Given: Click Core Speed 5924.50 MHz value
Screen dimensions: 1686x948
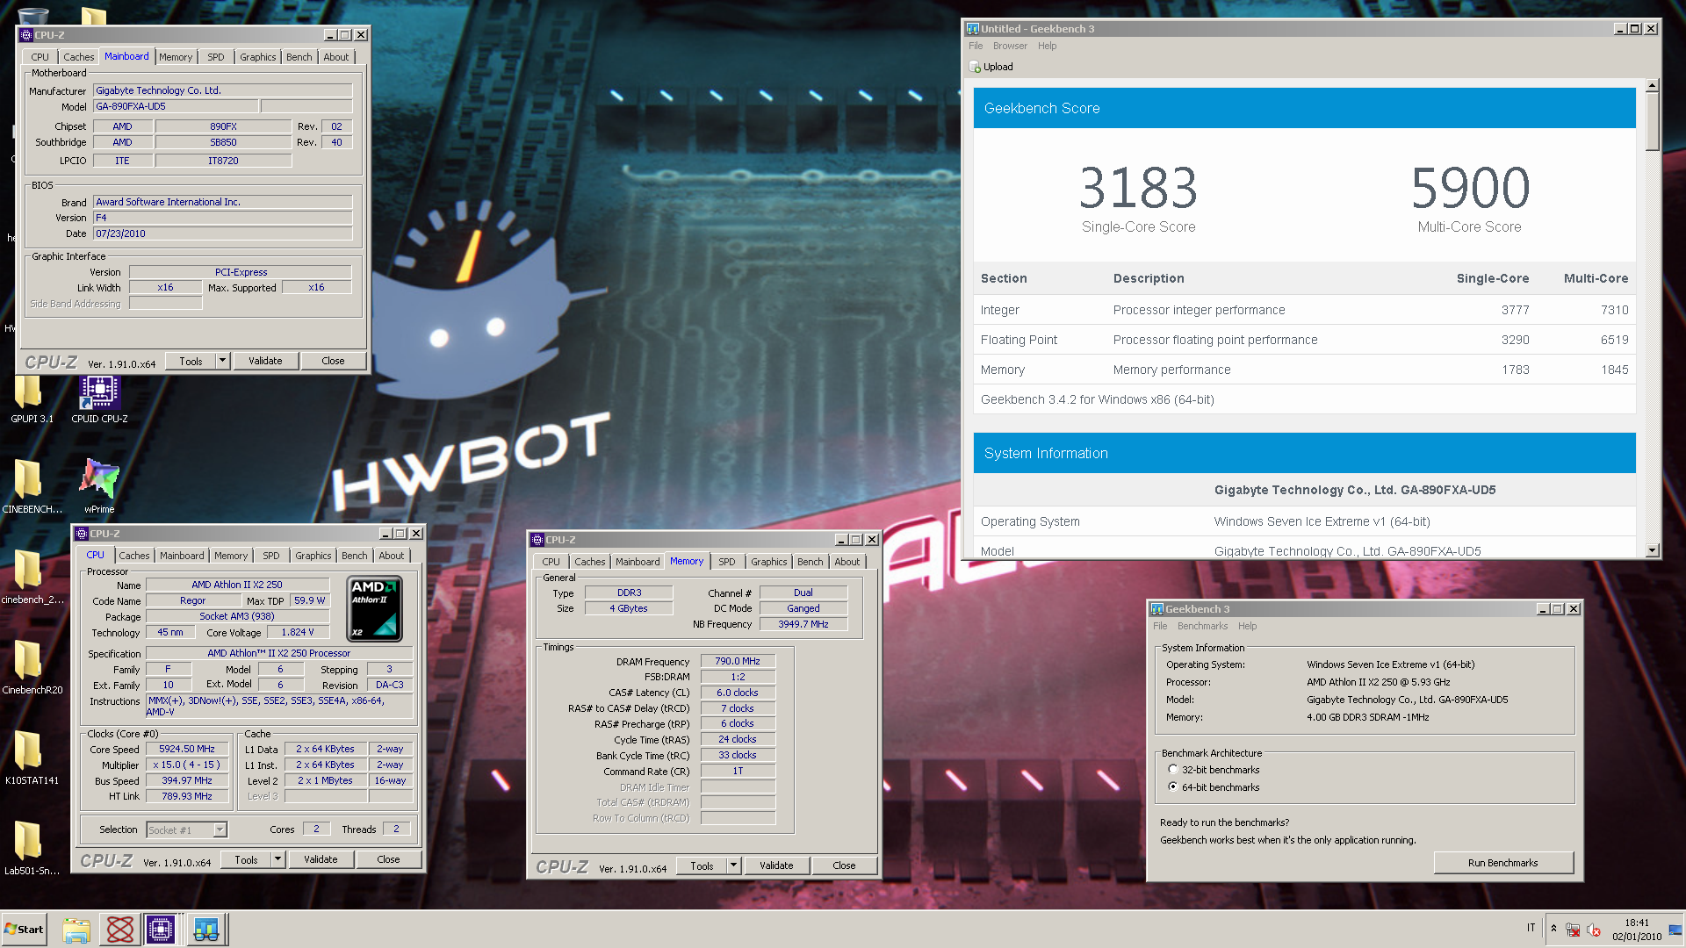Looking at the screenshot, I should pos(187,750).
